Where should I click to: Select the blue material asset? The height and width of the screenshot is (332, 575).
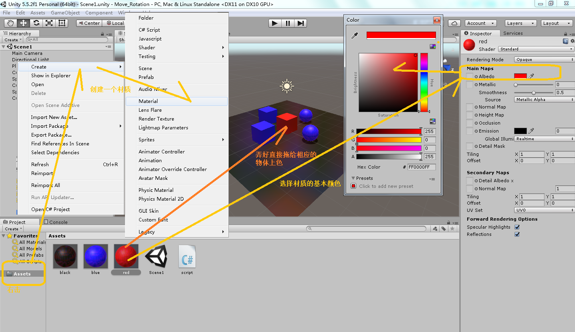(x=95, y=256)
